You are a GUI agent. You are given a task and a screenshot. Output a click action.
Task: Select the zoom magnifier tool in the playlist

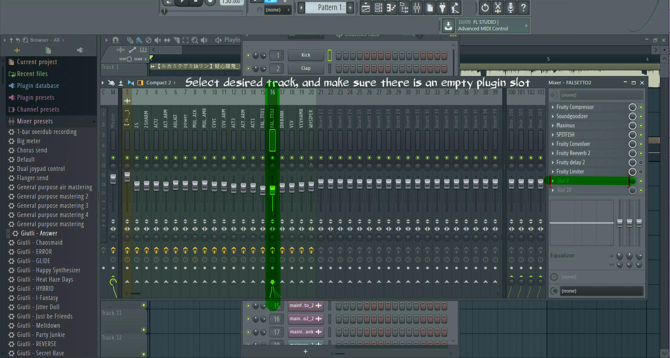(x=195, y=40)
